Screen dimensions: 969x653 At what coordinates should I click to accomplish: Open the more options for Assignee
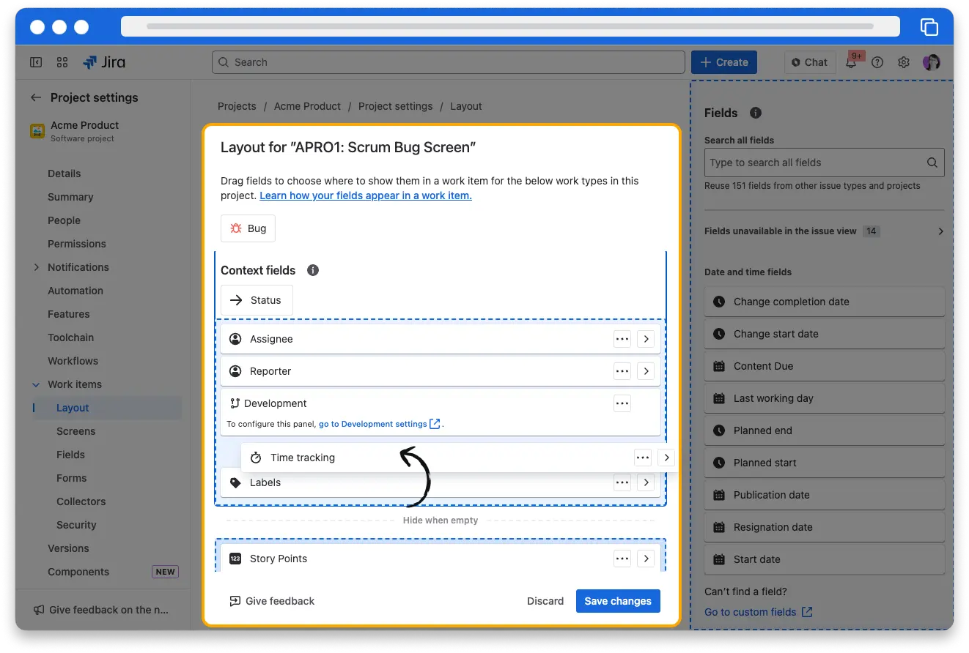(x=622, y=339)
